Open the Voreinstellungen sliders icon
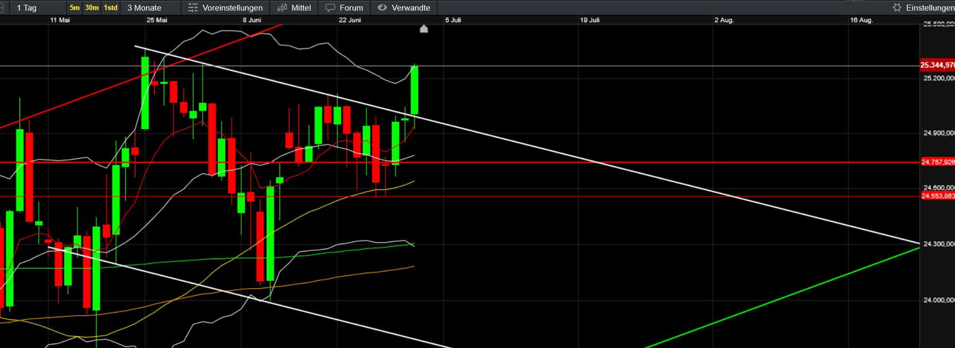 click(x=193, y=8)
